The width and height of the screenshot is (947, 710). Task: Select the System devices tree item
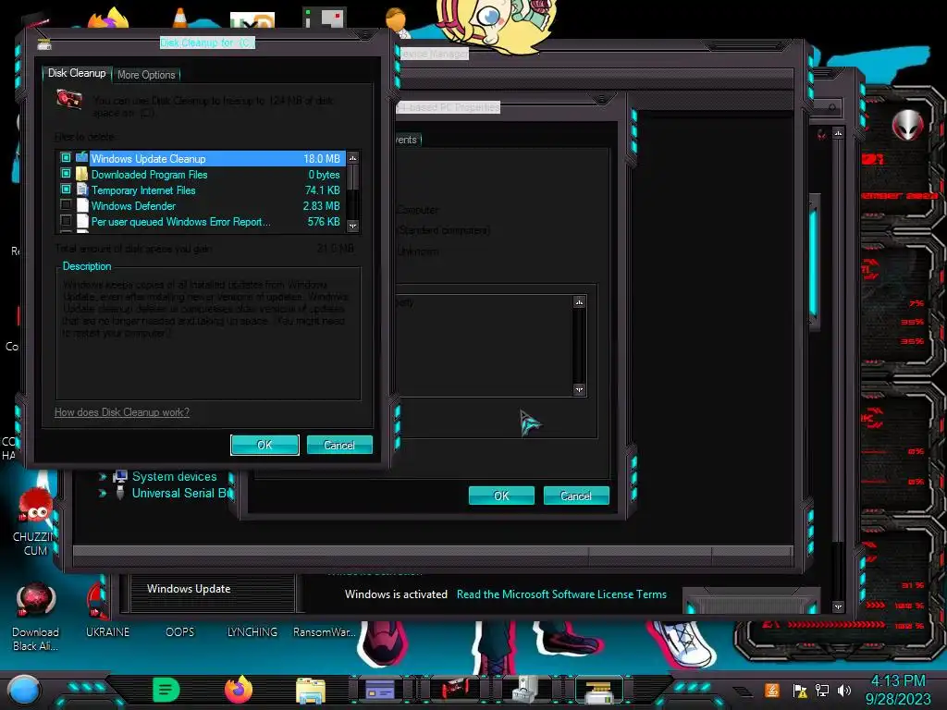pos(174,476)
